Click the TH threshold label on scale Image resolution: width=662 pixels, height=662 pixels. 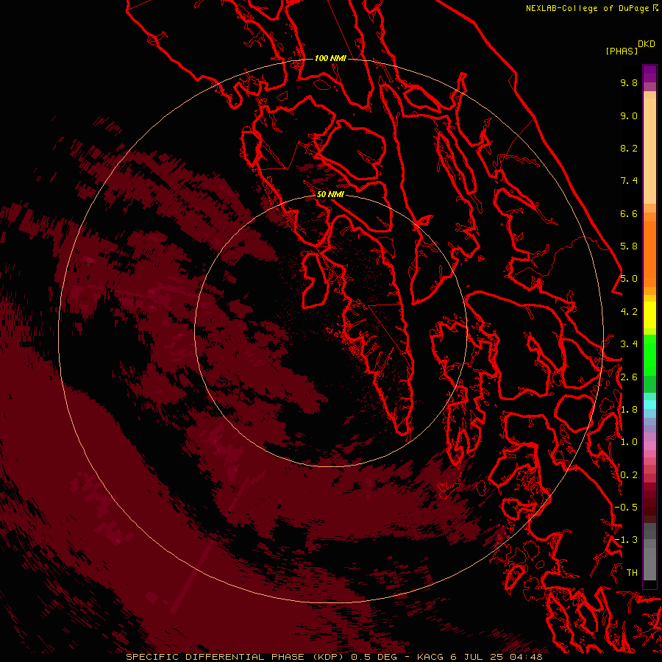pyautogui.click(x=632, y=573)
